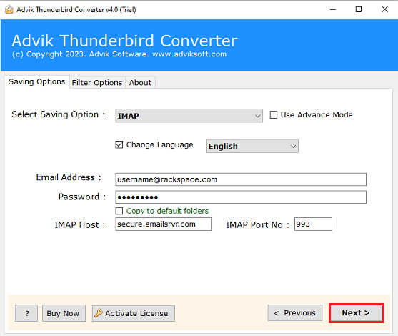The height and width of the screenshot is (336, 398).
Task: Click the key icon on Activate License
Action: 99,313
